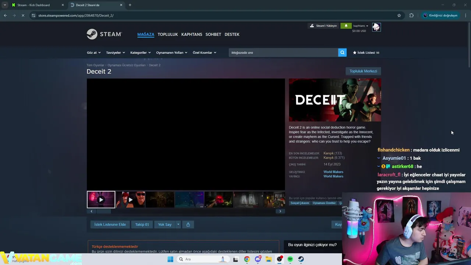Expand the Tavsiyeler dropdown

click(x=116, y=53)
